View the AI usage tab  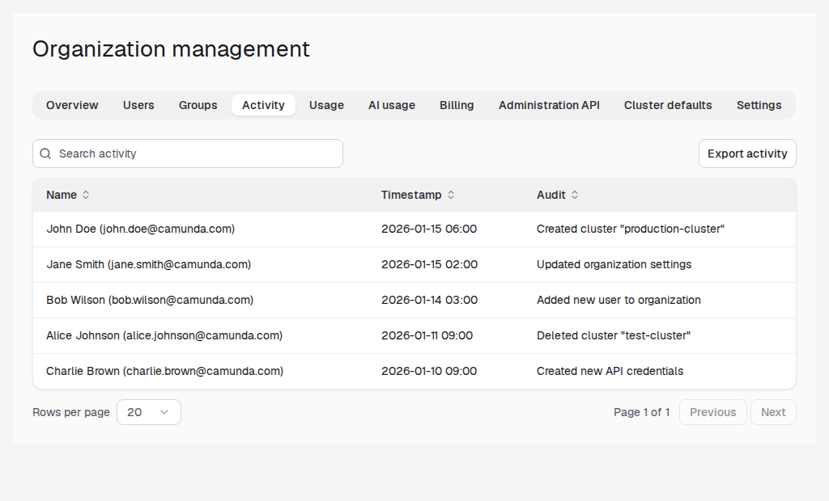392,105
